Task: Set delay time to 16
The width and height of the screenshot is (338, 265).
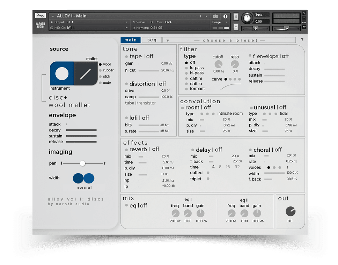Action: tap(228, 167)
